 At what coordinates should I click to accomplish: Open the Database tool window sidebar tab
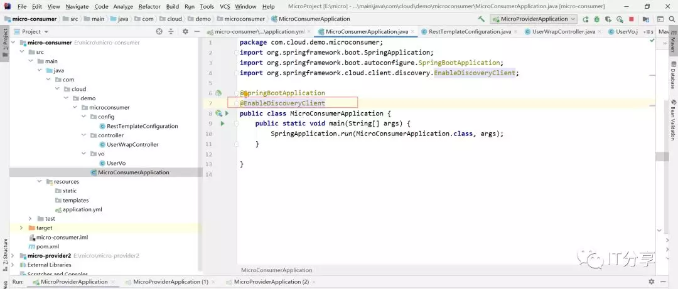click(673, 75)
